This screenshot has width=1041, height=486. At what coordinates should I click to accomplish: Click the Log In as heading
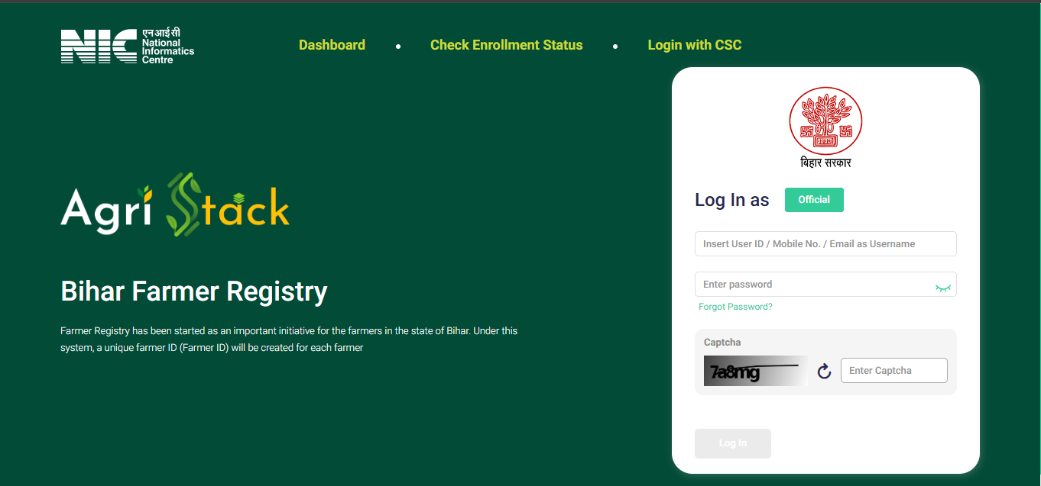[x=731, y=200]
